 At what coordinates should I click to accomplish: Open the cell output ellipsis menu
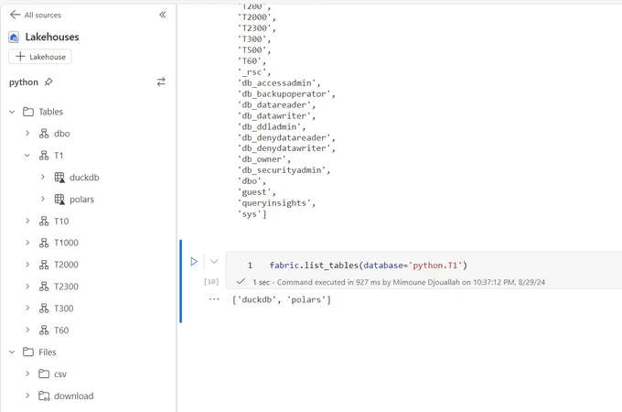pos(214,299)
